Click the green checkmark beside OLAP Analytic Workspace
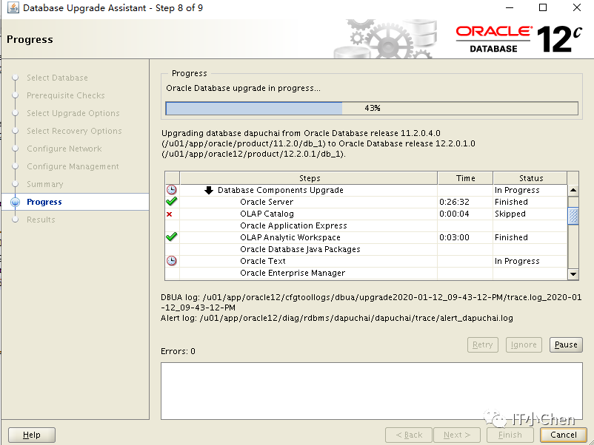 click(172, 237)
